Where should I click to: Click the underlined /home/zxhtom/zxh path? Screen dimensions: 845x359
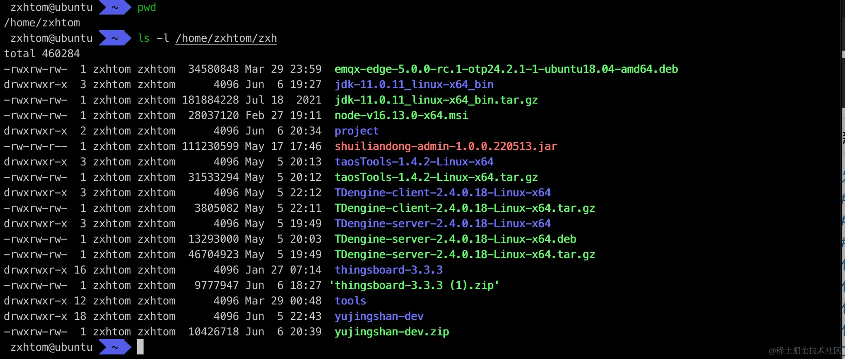point(226,38)
